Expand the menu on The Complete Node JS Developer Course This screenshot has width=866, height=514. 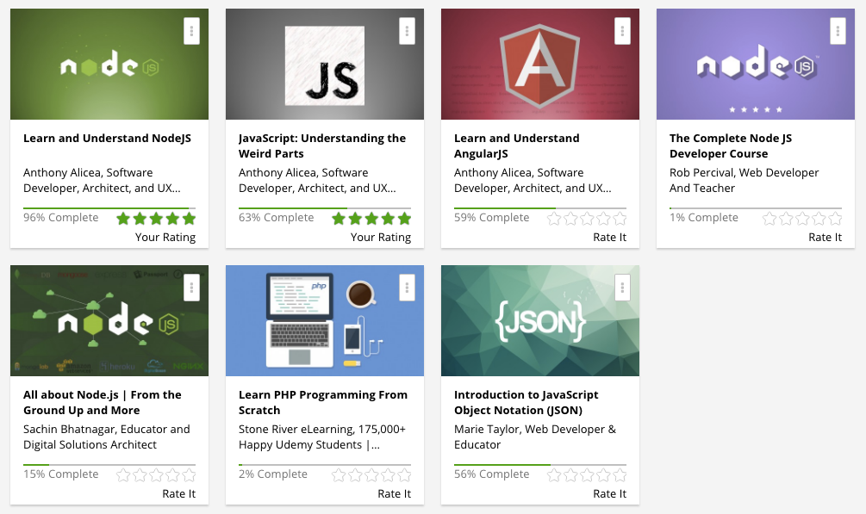coord(838,30)
